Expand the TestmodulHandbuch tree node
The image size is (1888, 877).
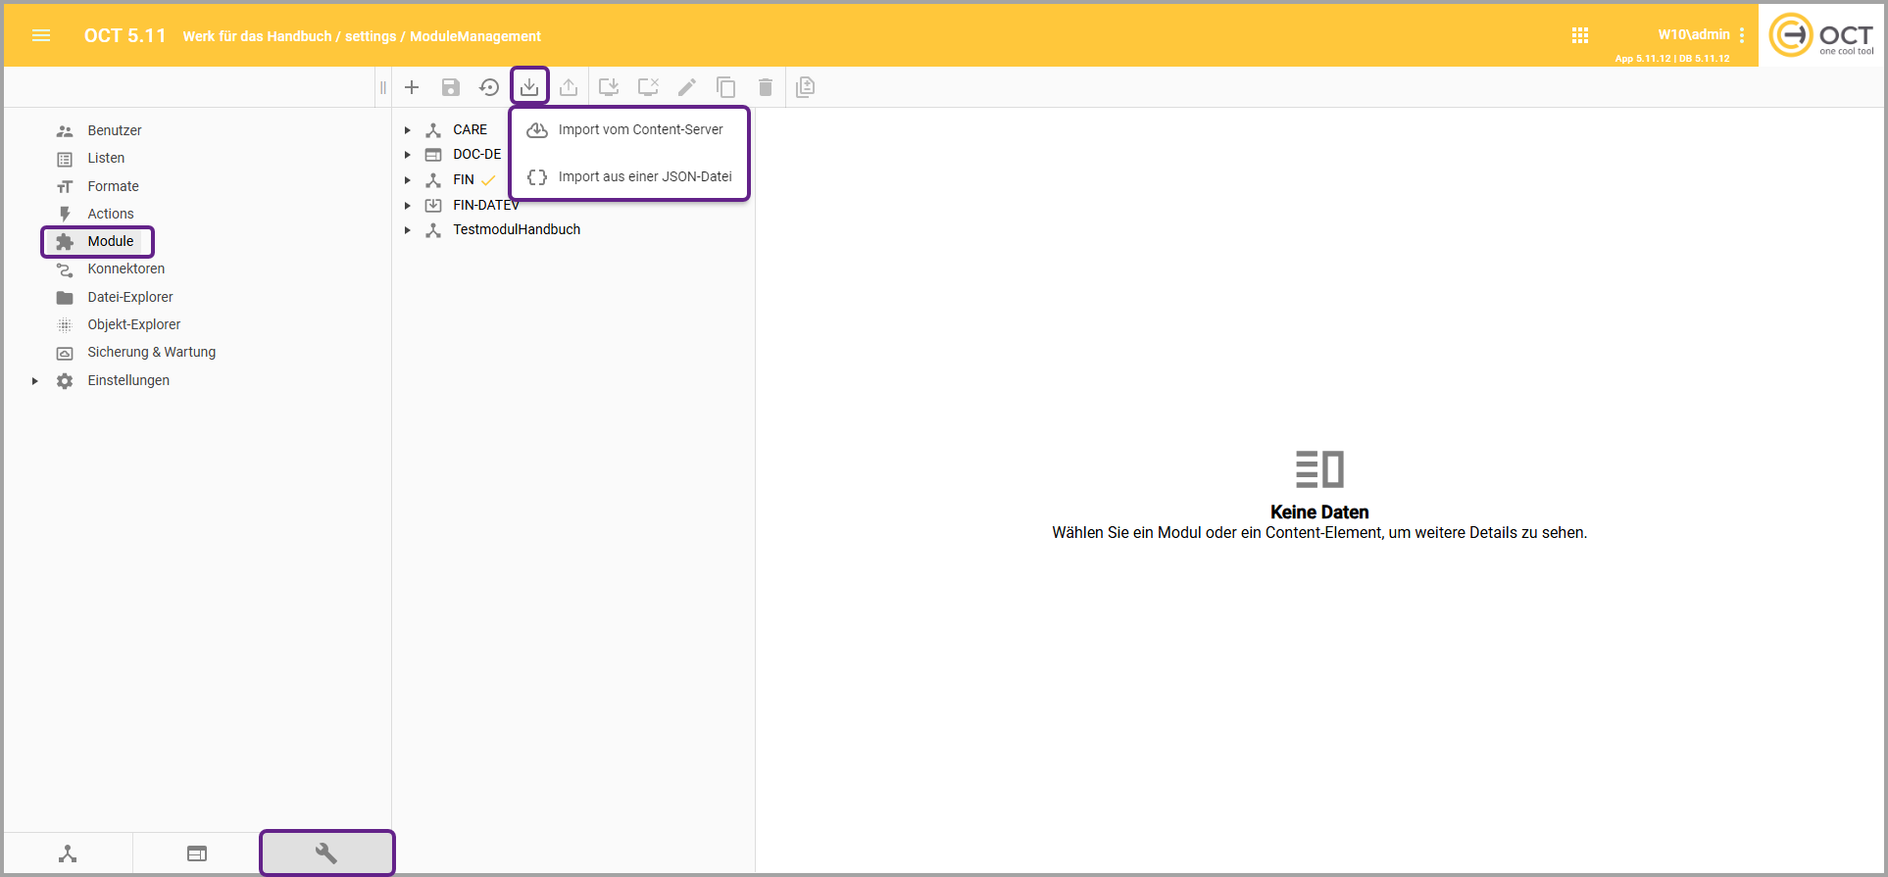tap(408, 230)
